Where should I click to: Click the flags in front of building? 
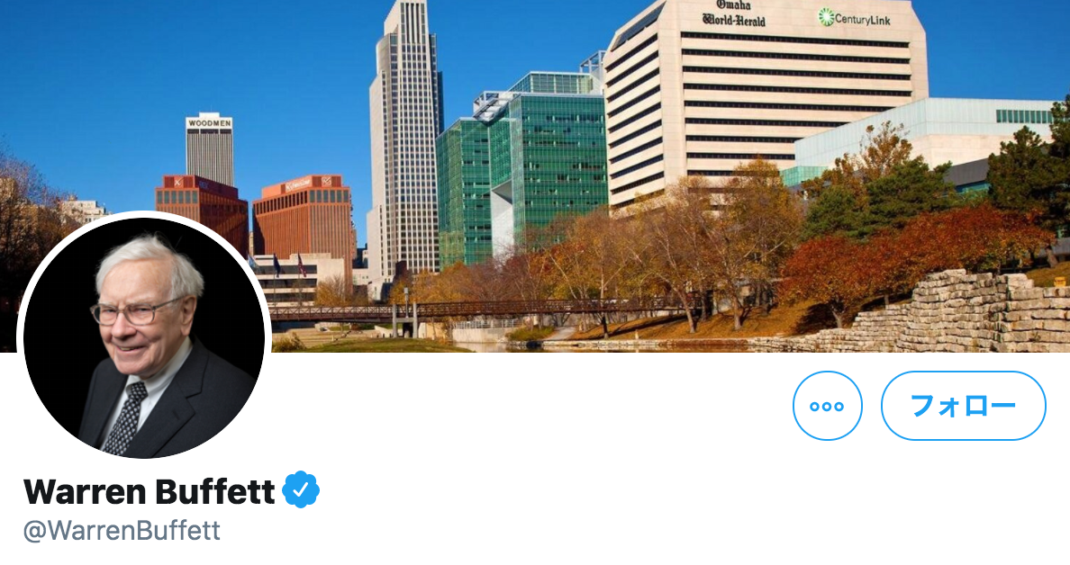286,265
